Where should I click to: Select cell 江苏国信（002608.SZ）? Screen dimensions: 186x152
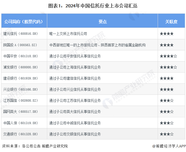point(24,100)
